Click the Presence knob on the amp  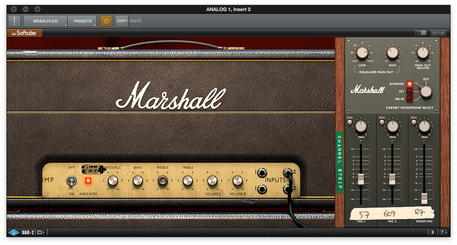pos(113,181)
